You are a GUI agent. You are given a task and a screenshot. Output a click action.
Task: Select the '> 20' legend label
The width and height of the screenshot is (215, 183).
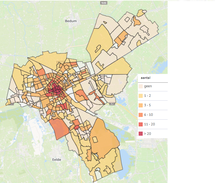coord(148,134)
